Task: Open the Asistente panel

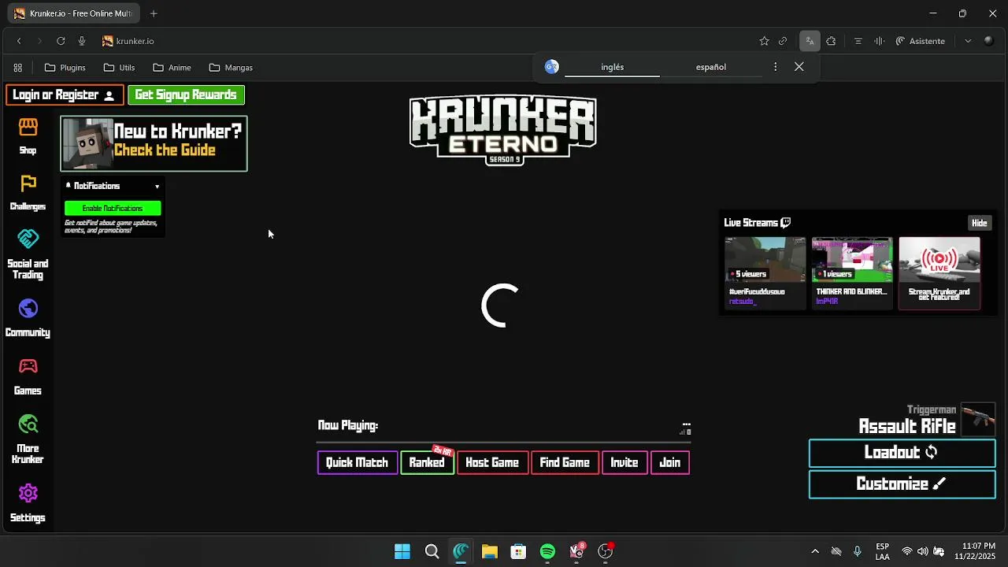Action: point(920,41)
